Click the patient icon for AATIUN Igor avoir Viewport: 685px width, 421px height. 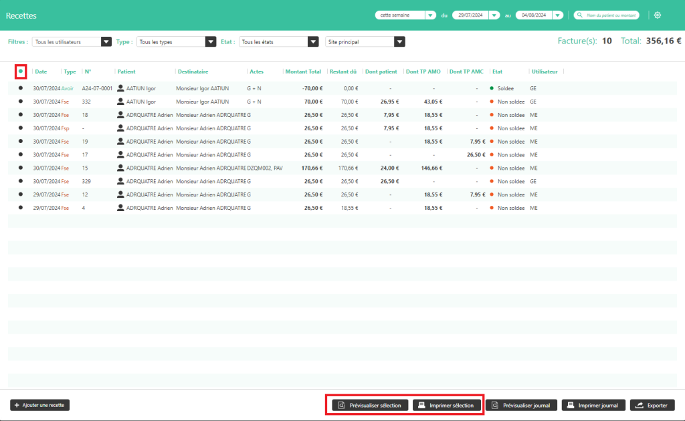pyautogui.click(x=120, y=88)
